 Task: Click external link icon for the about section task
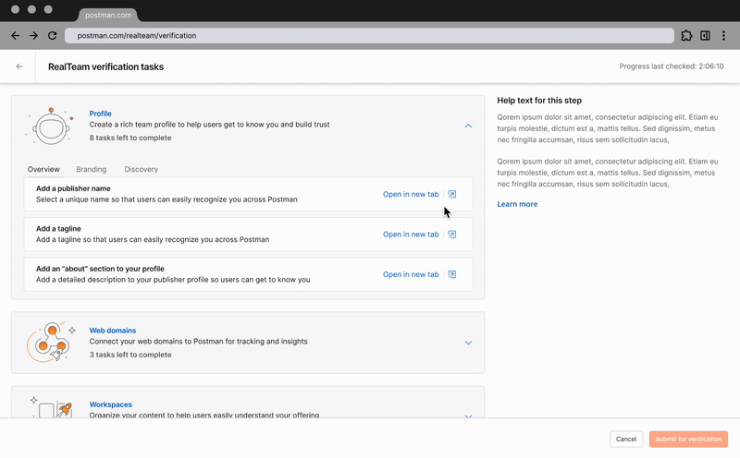(x=452, y=274)
